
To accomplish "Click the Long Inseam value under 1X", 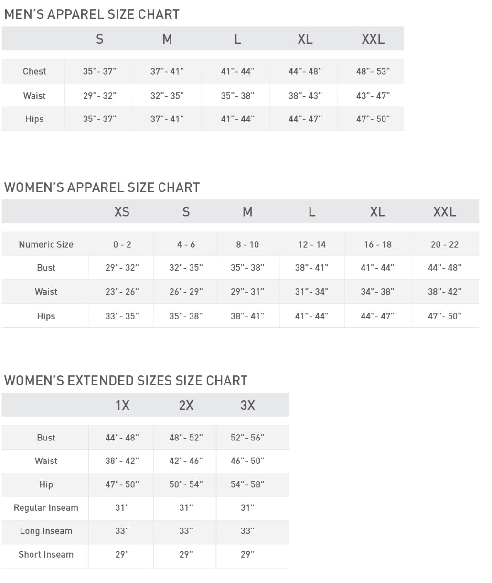I will tap(122, 531).
